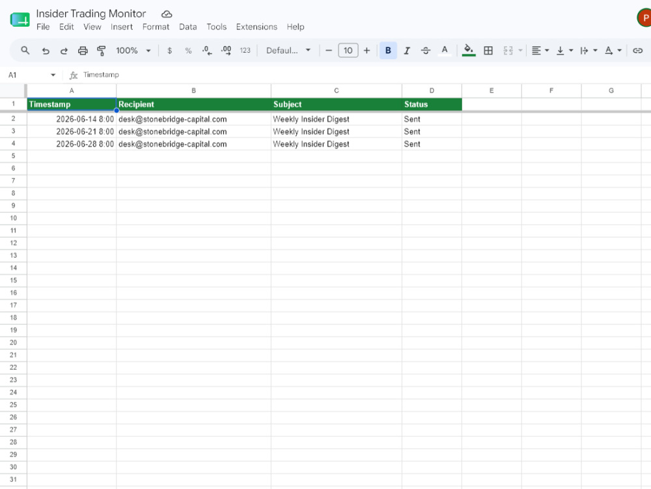651x489 pixels.
Task: Toggle strikethrough formatting
Action: tap(426, 51)
